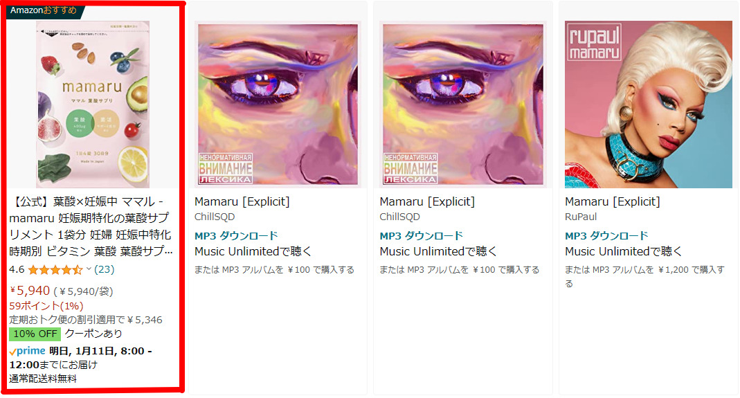
Task: Open first Mamaru [Explicit] title by ChillSQD
Action: click(x=242, y=201)
